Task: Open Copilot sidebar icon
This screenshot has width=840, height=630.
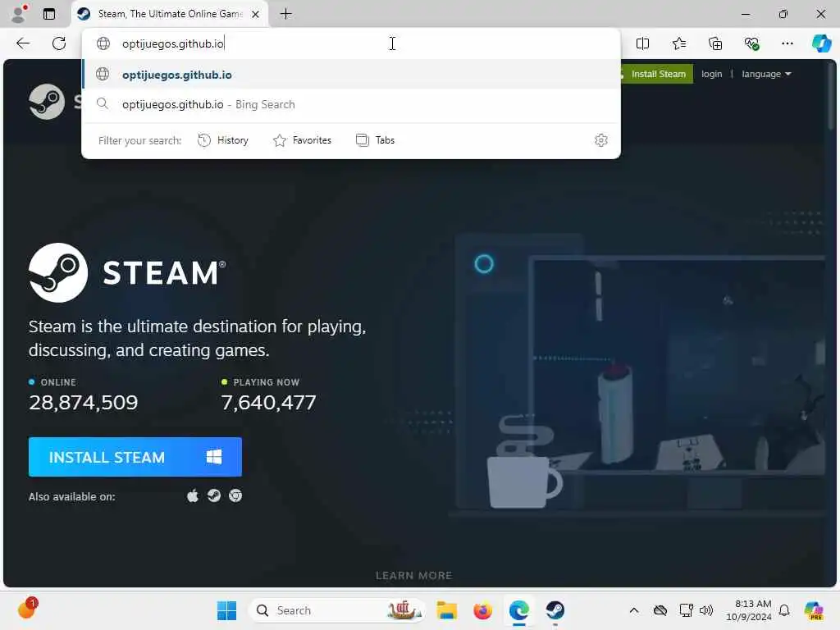Action: coord(821,43)
